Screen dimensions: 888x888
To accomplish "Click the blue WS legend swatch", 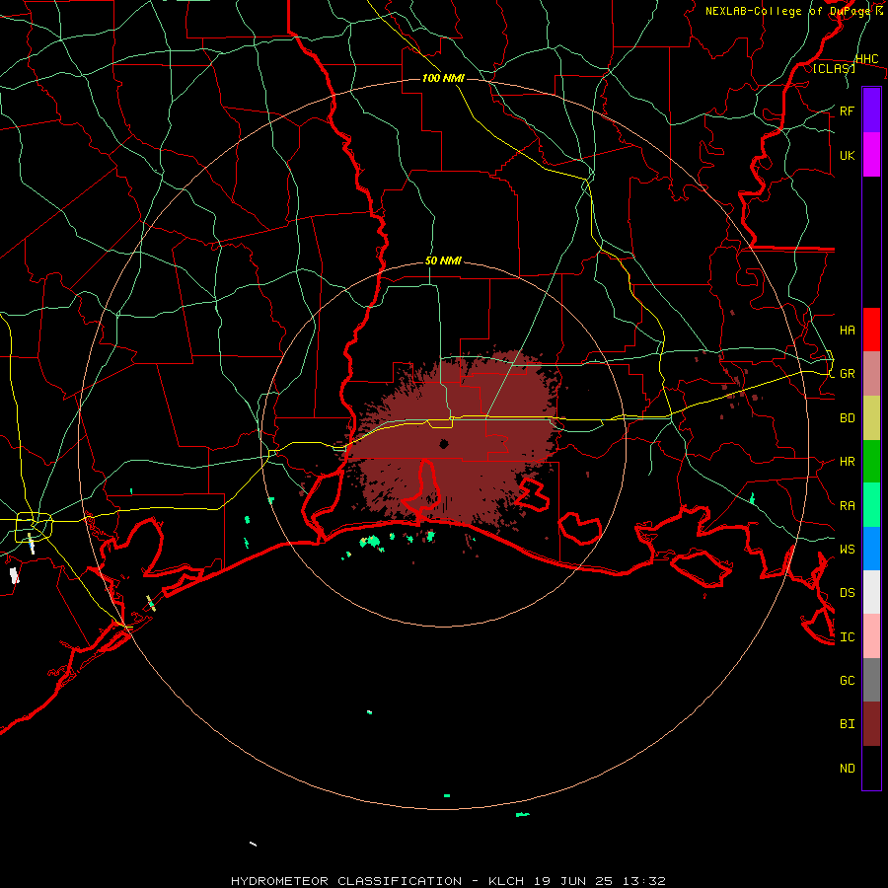I will tap(871, 549).
